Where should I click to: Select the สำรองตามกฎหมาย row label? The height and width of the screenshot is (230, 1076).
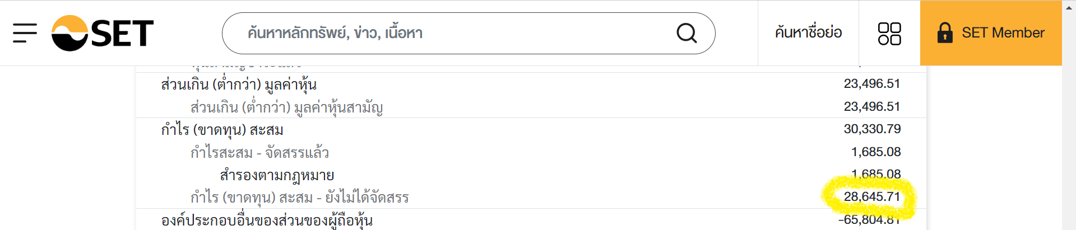277,175
